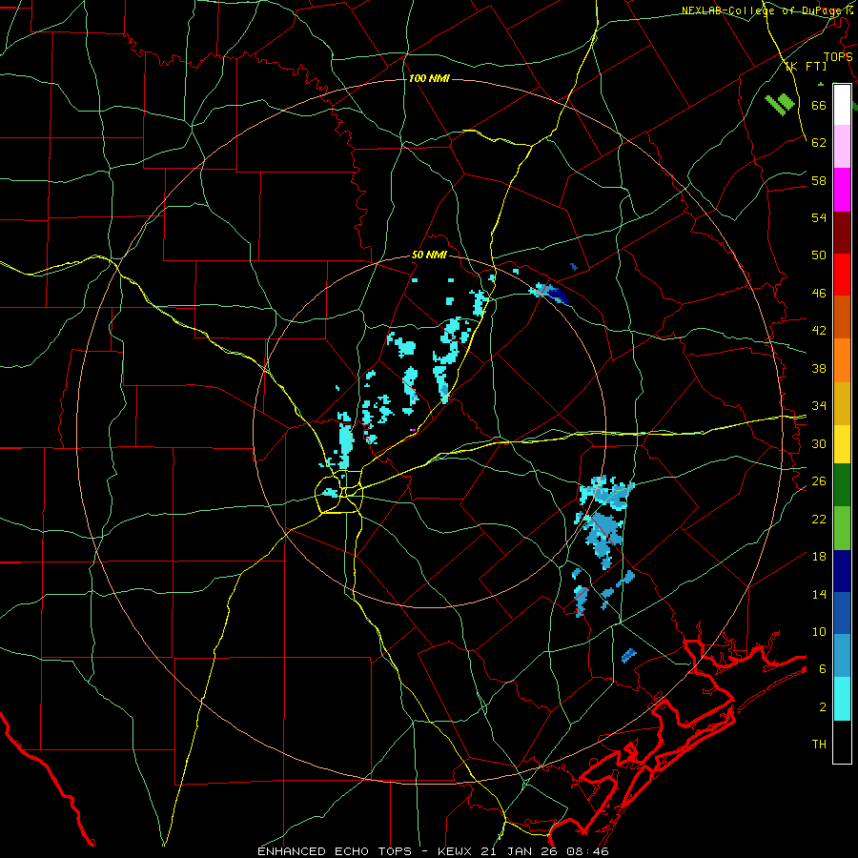Click the tiny magenta echo pixel on the map
Viewport: 858px width, 858px height.
tap(413, 431)
